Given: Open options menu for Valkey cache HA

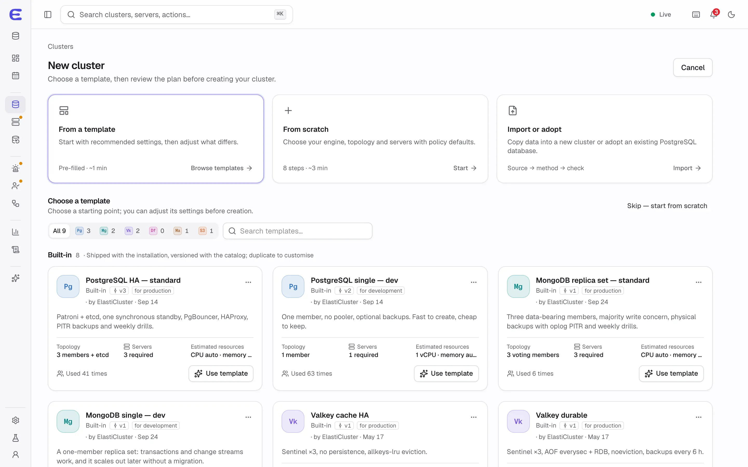Looking at the screenshot, I should (x=473, y=417).
